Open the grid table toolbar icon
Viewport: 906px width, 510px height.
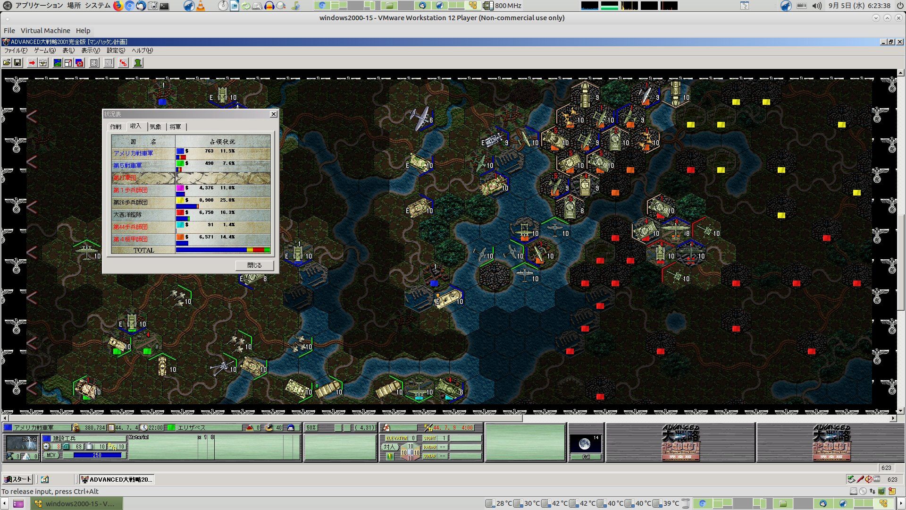(94, 63)
